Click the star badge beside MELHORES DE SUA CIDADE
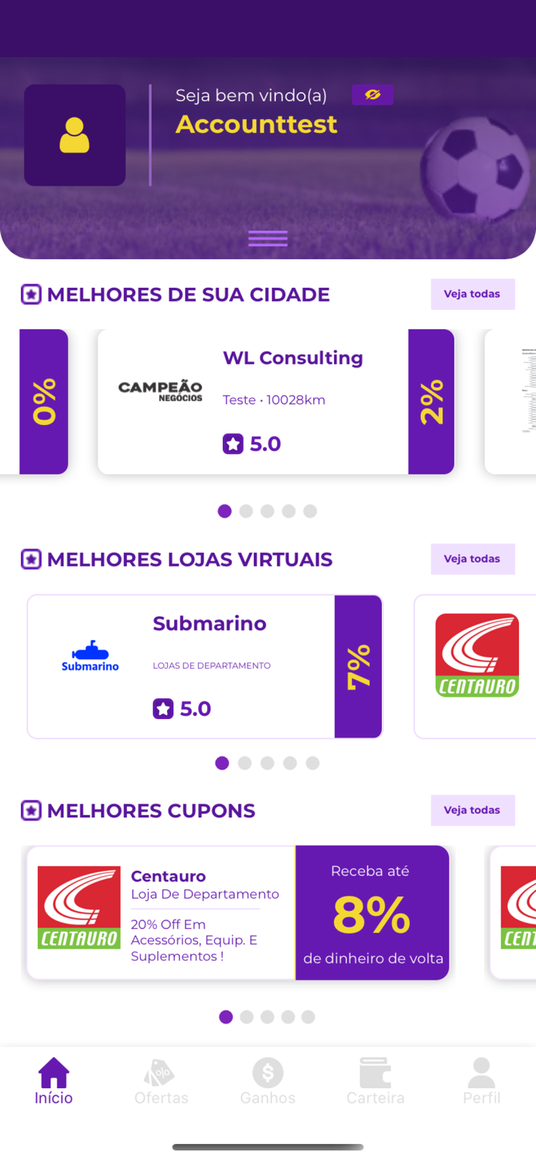 [x=29, y=294]
